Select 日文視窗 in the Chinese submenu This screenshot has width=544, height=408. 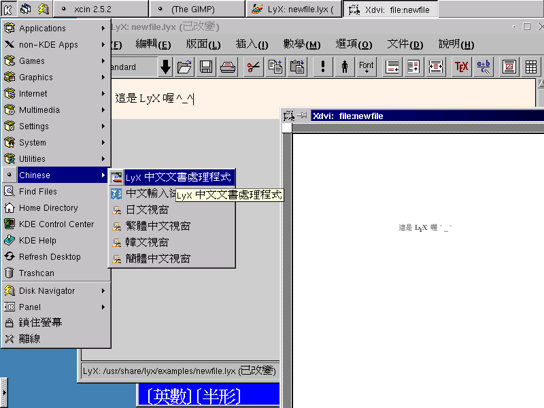tap(172, 209)
